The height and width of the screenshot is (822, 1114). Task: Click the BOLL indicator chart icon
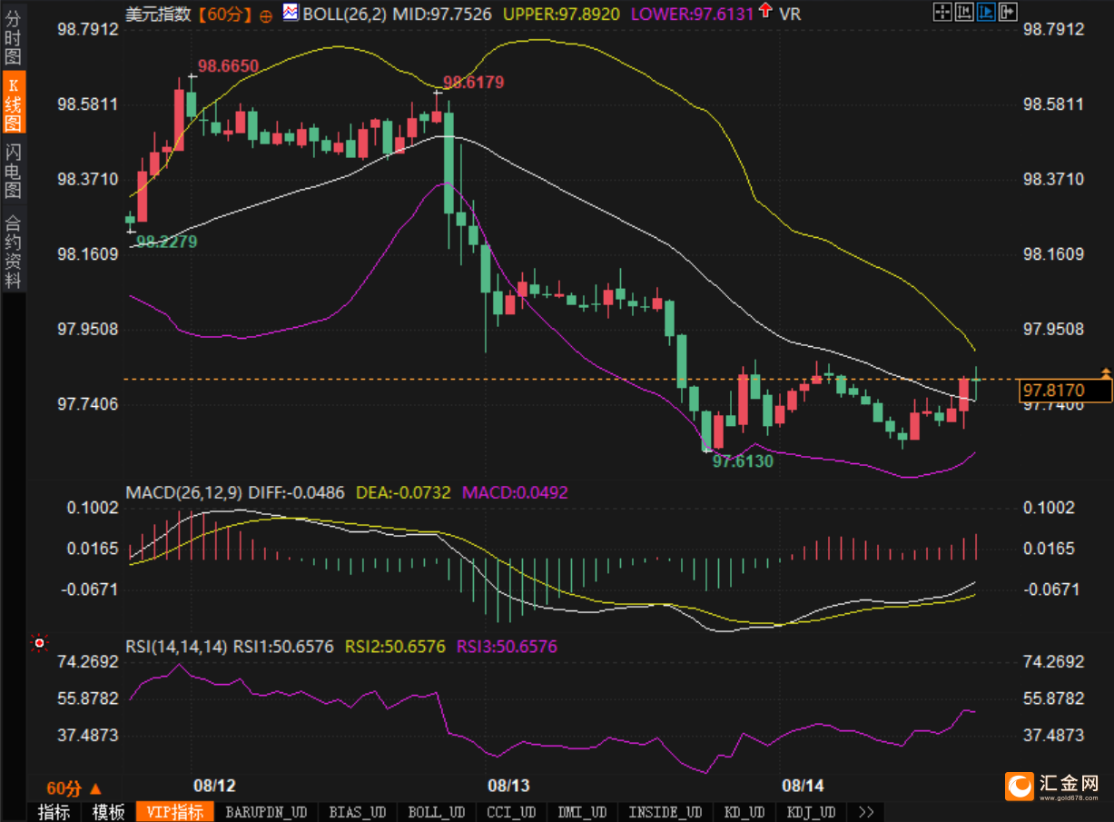(x=291, y=13)
